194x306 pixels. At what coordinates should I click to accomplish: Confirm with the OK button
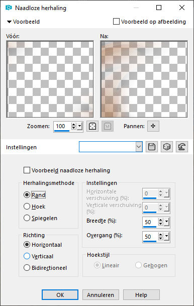(x=60, y=294)
